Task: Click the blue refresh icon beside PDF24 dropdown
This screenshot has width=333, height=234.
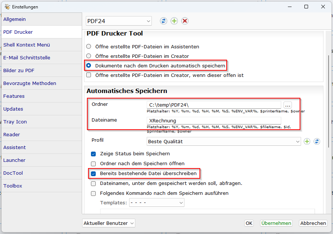Action: coord(163,21)
